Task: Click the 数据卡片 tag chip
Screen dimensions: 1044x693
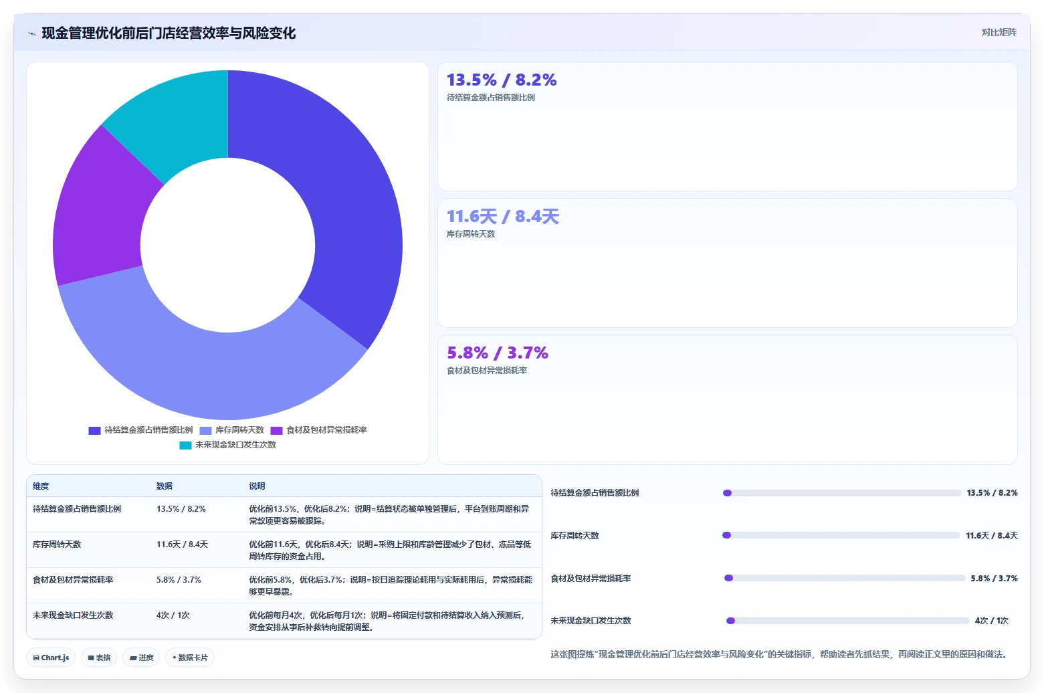Action: (190, 658)
